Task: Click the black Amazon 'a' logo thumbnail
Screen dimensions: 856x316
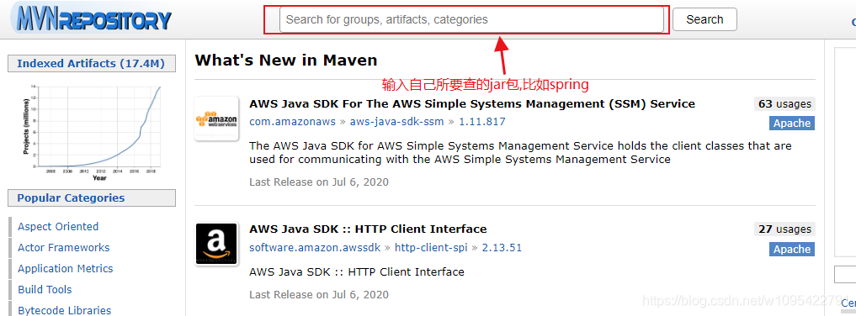Action: click(216, 244)
